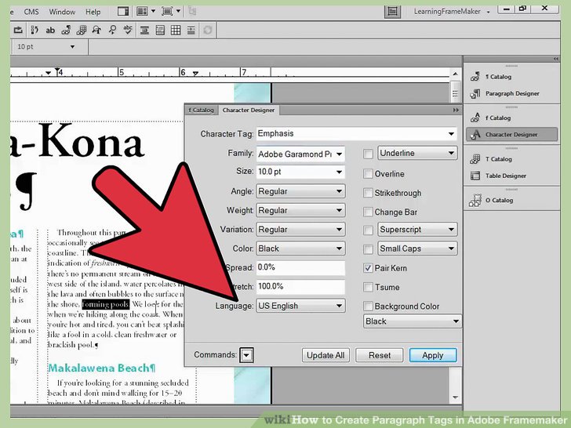Toggle the Pair Kern checkbox
Image resolution: width=571 pixels, height=428 pixels.
click(368, 268)
